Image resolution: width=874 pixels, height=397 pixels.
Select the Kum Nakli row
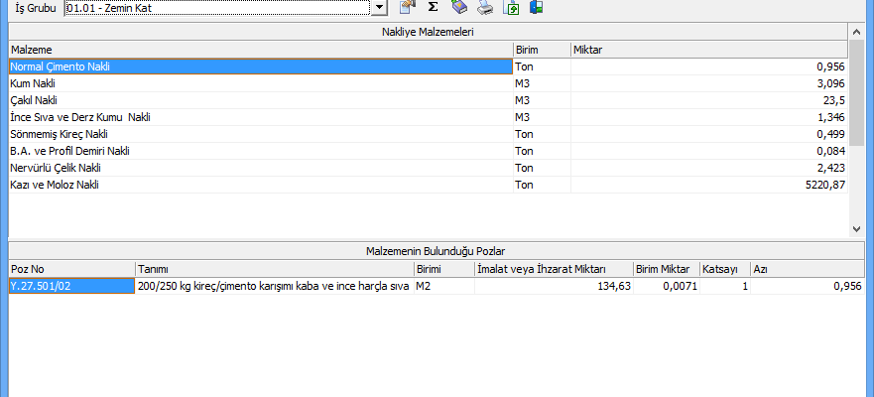[x=260, y=83]
